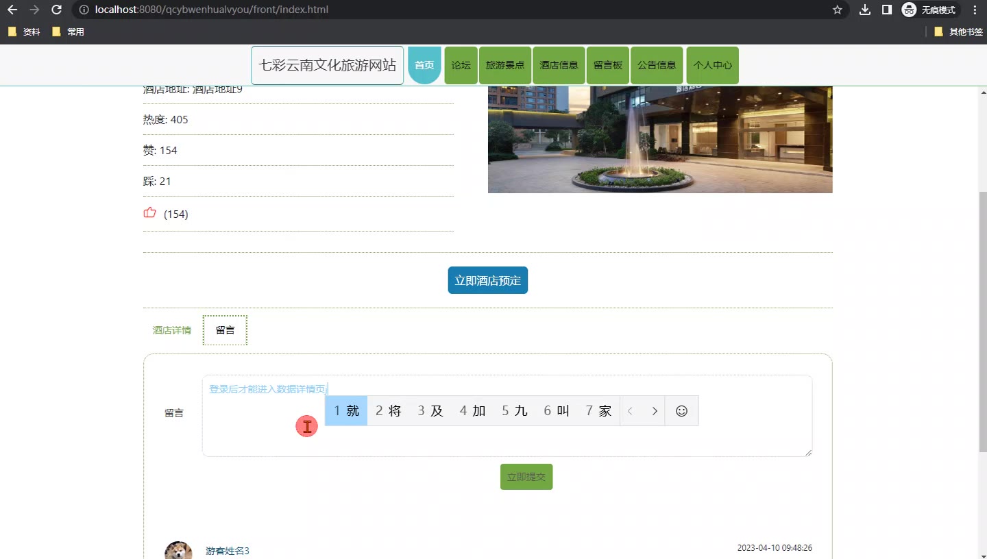
Task: Show next page of IME candidates
Action: pos(655,411)
